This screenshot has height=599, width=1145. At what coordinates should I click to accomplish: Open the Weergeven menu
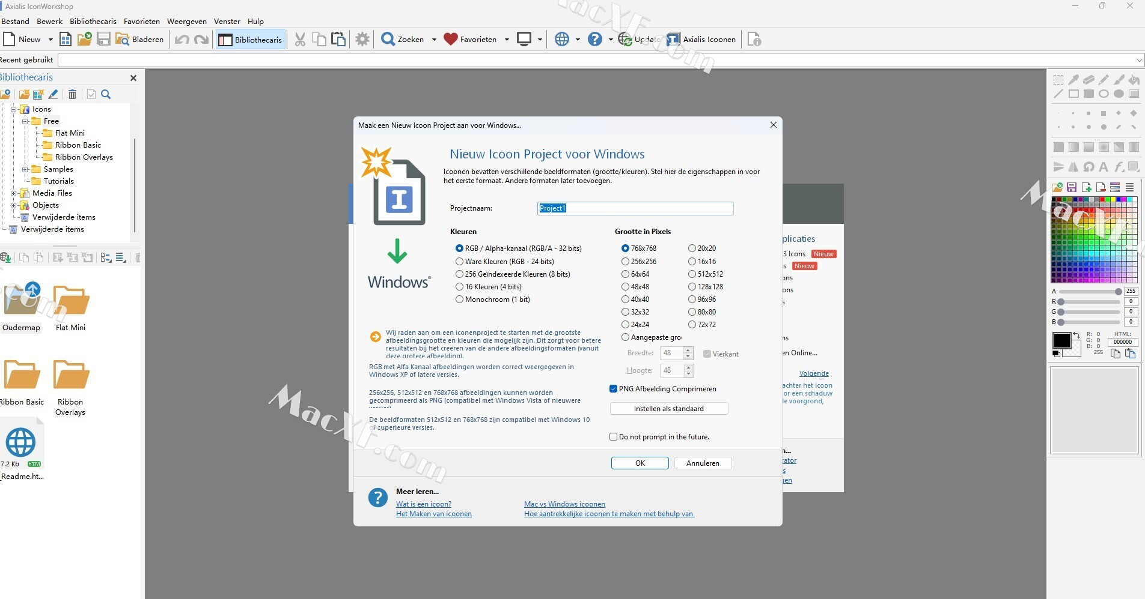coord(187,21)
